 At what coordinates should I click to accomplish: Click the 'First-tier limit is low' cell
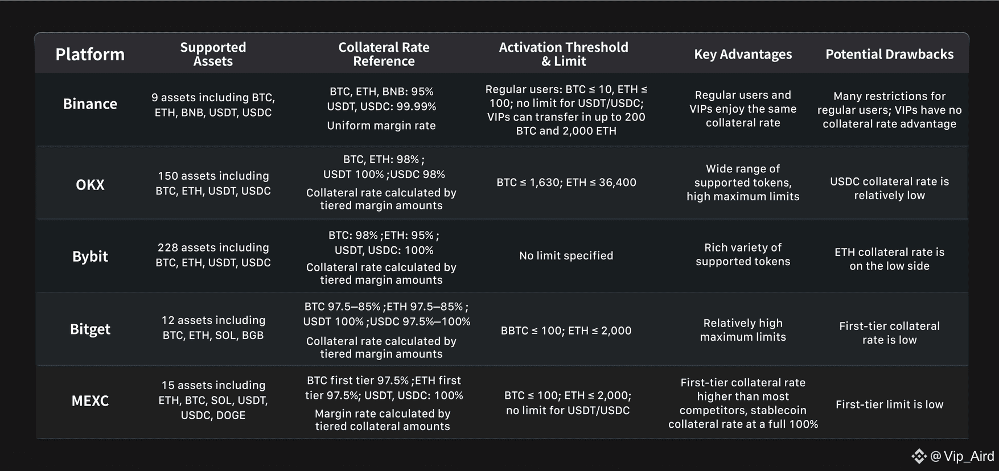pyautogui.click(x=890, y=404)
